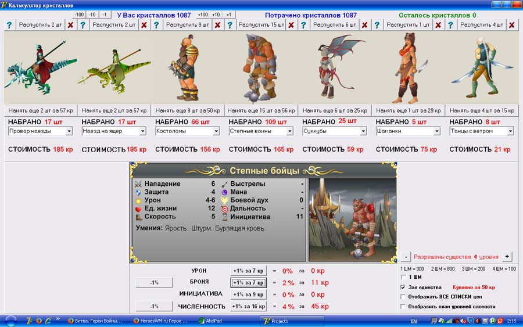
Task: Open help icon for Наезд на ящер unit
Action: [x=83, y=25]
